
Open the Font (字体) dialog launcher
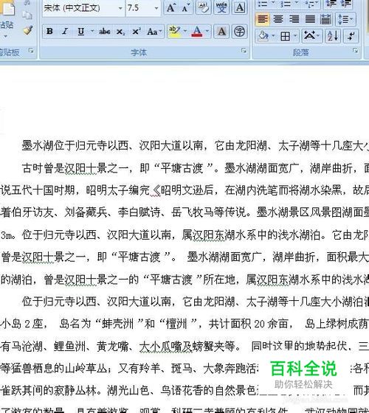[244, 50]
